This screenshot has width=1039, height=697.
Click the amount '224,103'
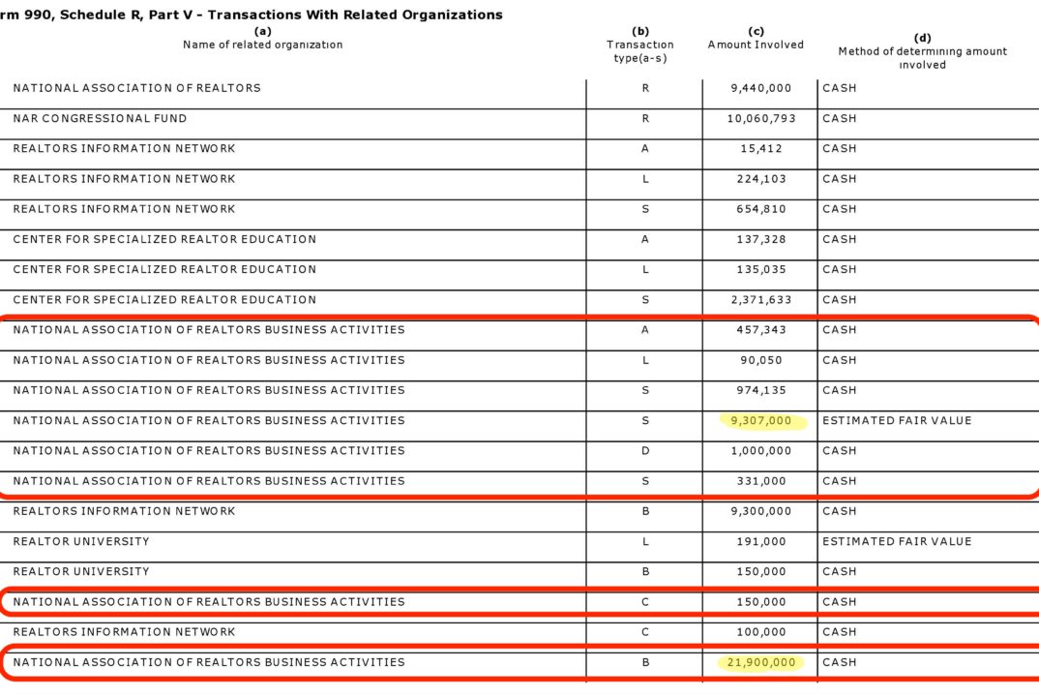760,179
